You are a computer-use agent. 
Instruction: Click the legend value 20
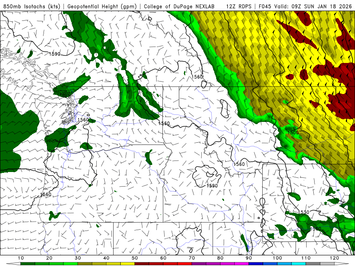click(x=49, y=258)
